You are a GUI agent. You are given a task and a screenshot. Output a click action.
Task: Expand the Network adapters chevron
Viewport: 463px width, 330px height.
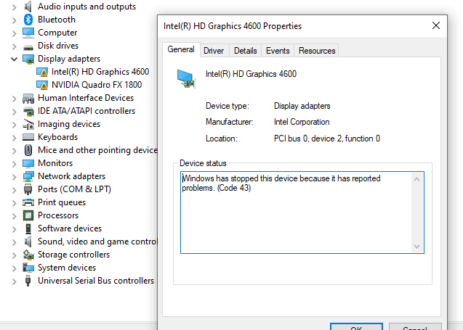point(15,177)
